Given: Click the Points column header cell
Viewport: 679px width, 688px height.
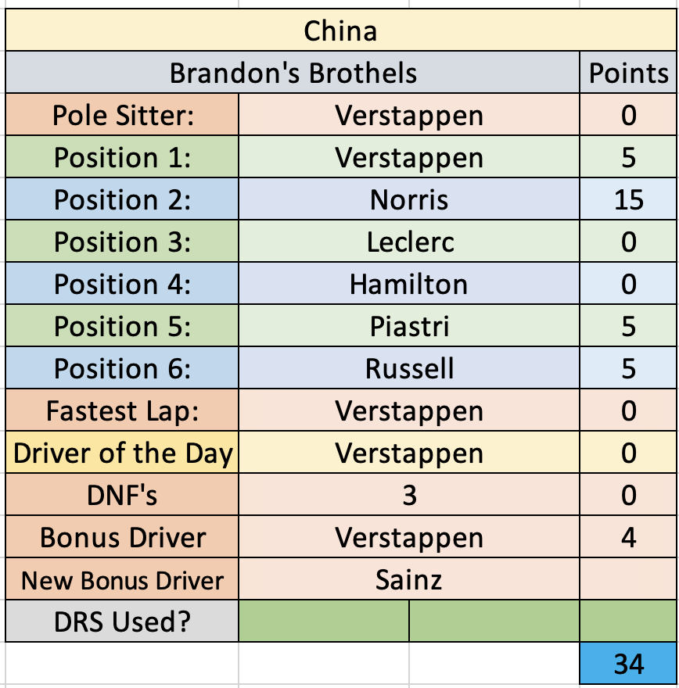Looking at the screenshot, I should coord(628,72).
